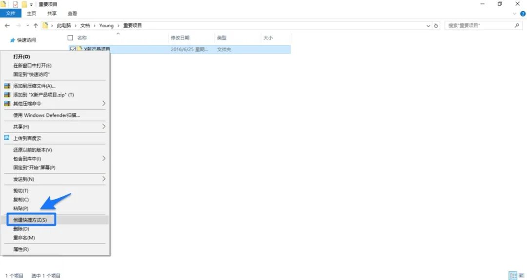
Task: Click the WinRAR icon beside 添加到压缩文件
Action: pos(7,86)
